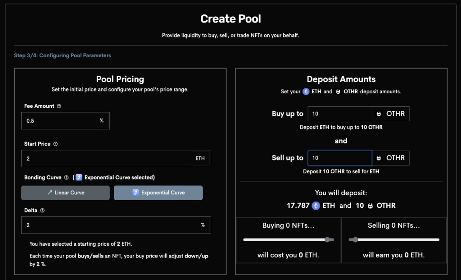Viewport: 461px width, 280px height.
Task: Select the Linear Curve option
Action: pyautogui.click(x=65, y=193)
